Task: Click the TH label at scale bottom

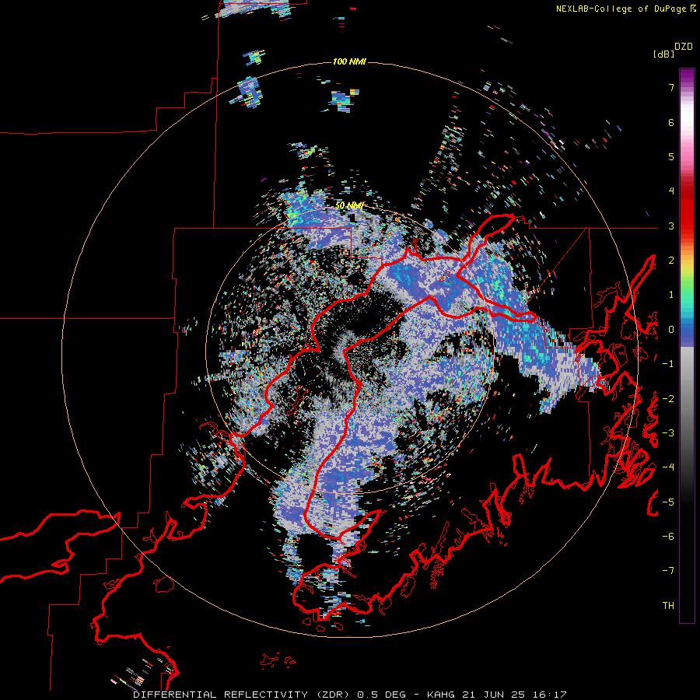Action: 668,606
